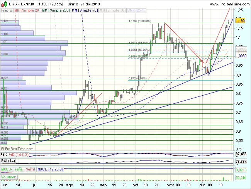Screen dimensions: 251x189
Task: Click the 0,612 horizontal level label
Action: [x=5, y=127]
